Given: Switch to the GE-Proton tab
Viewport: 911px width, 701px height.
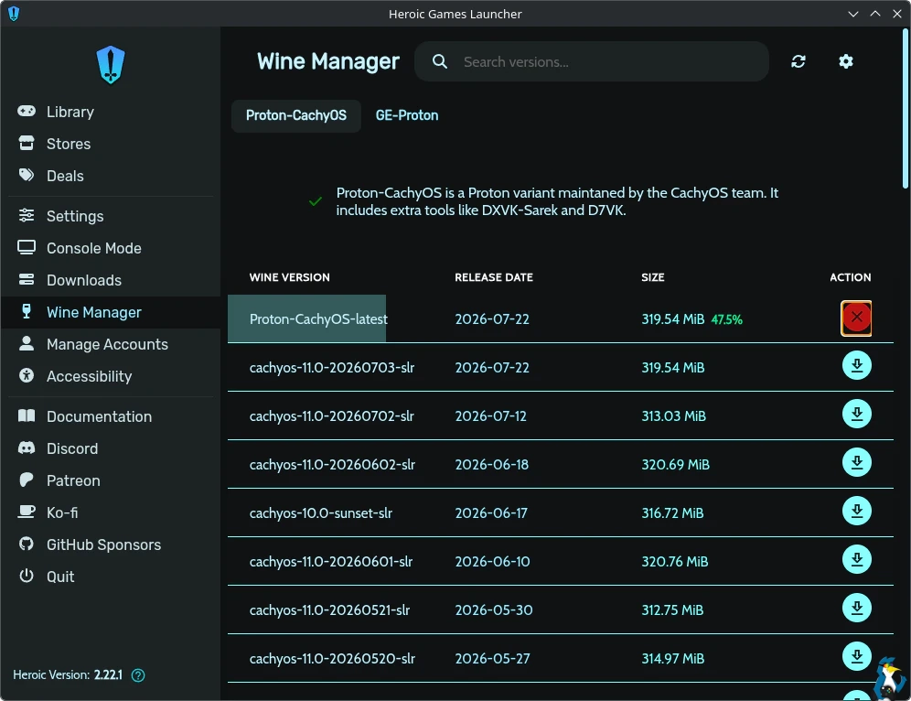Looking at the screenshot, I should point(407,115).
